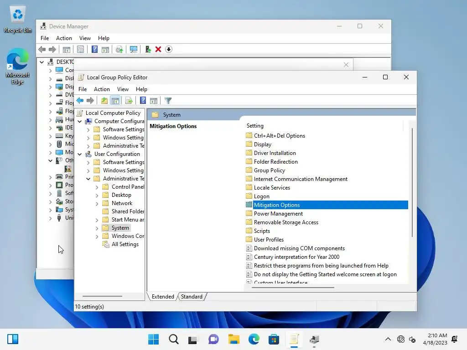
Task: Open Help icon in Group Policy Editor toolbar
Action: 143,101
